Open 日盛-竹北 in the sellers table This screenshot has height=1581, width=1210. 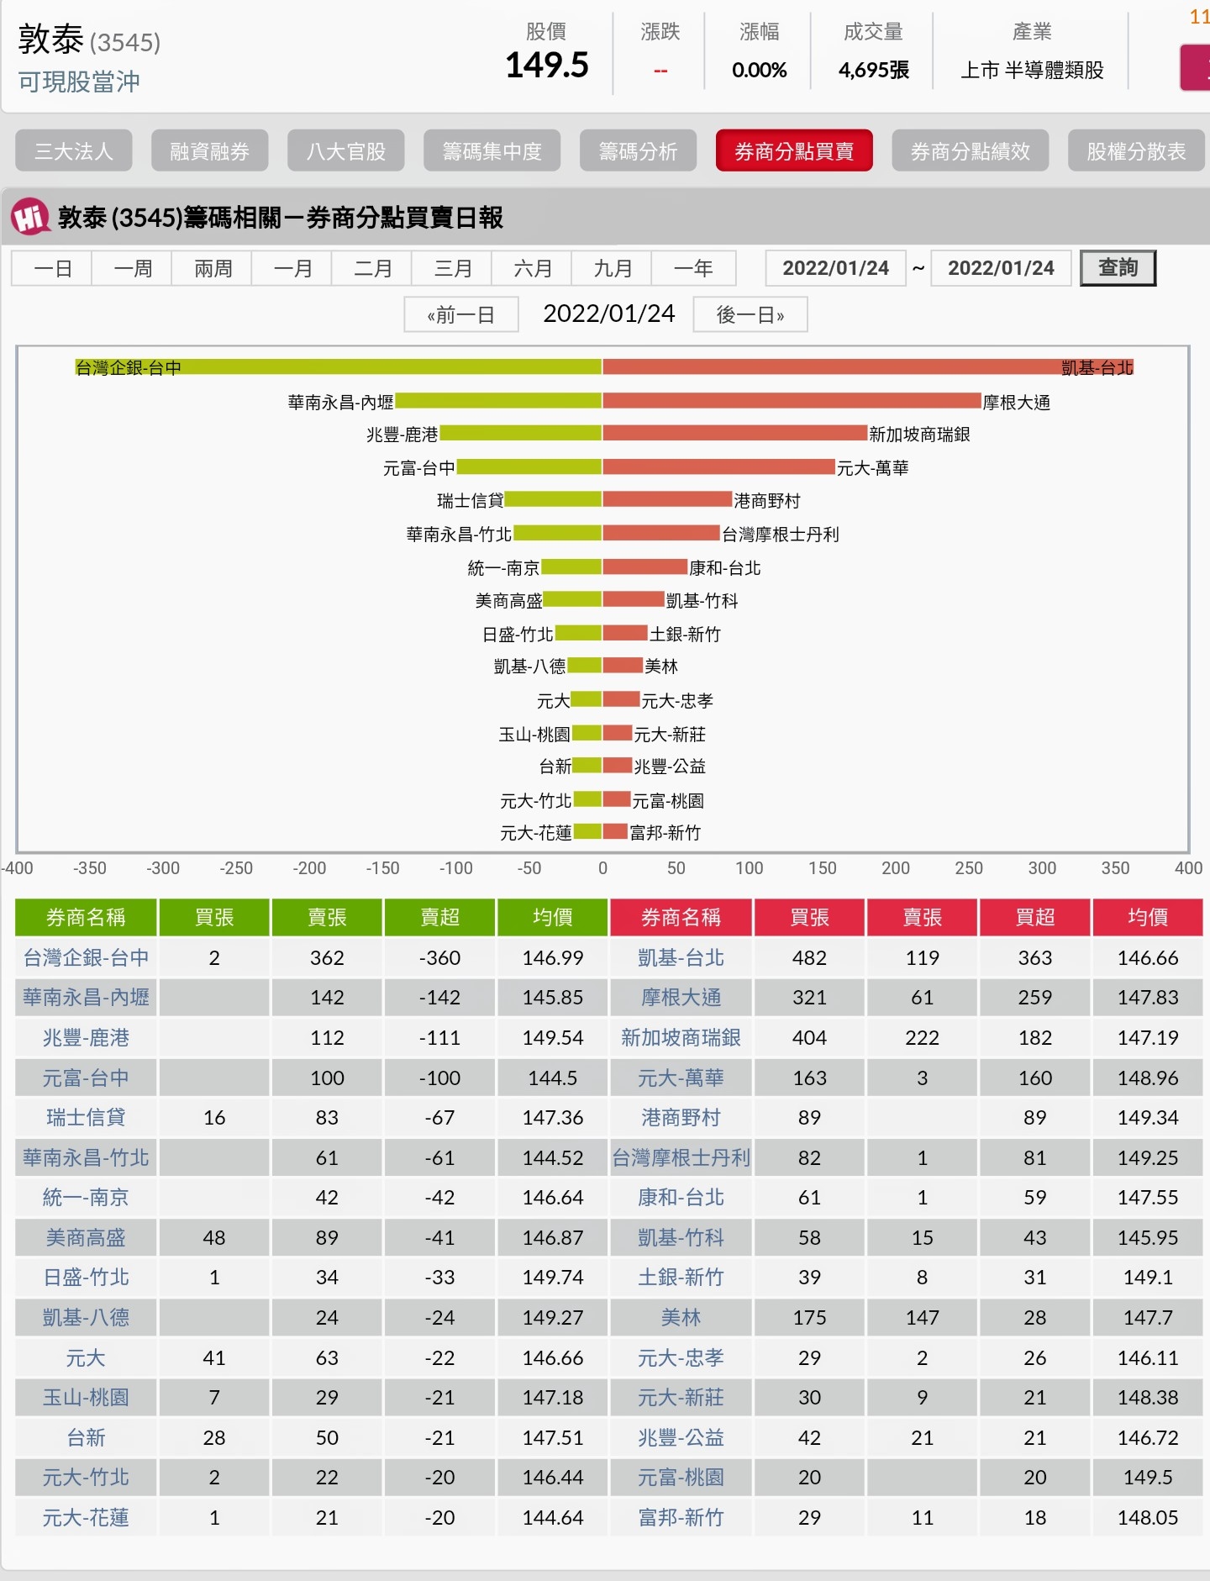coord(86,1278)
